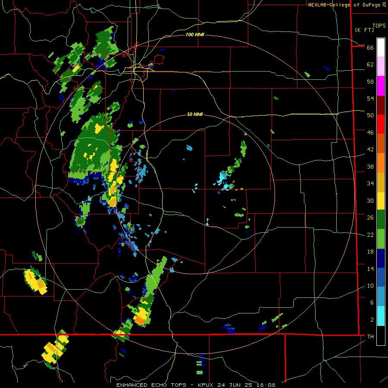The width and height of the screenshot is (388, 388).
Task: Click the dark orange legend swatch
Action: click(x=381, y=143)
